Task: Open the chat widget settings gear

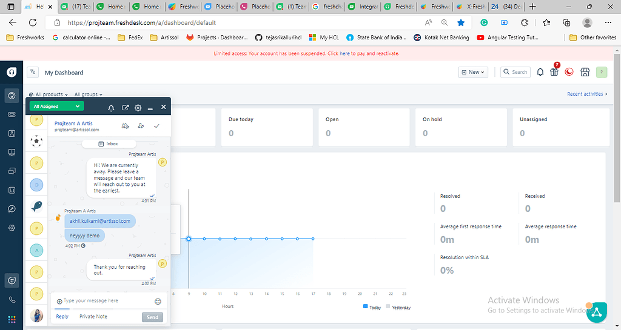Action: [138, 108]
